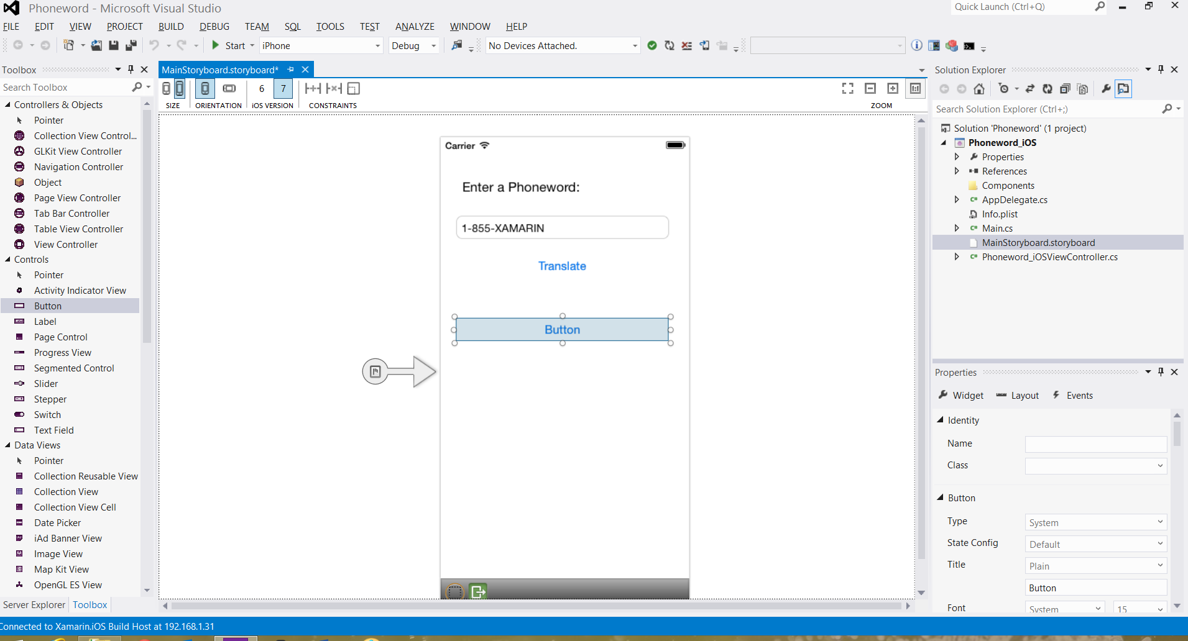This screenshot has height=641, width=1188.
Task: Toggle portrait orientation in designer toolbar
Action: point(205,89)
